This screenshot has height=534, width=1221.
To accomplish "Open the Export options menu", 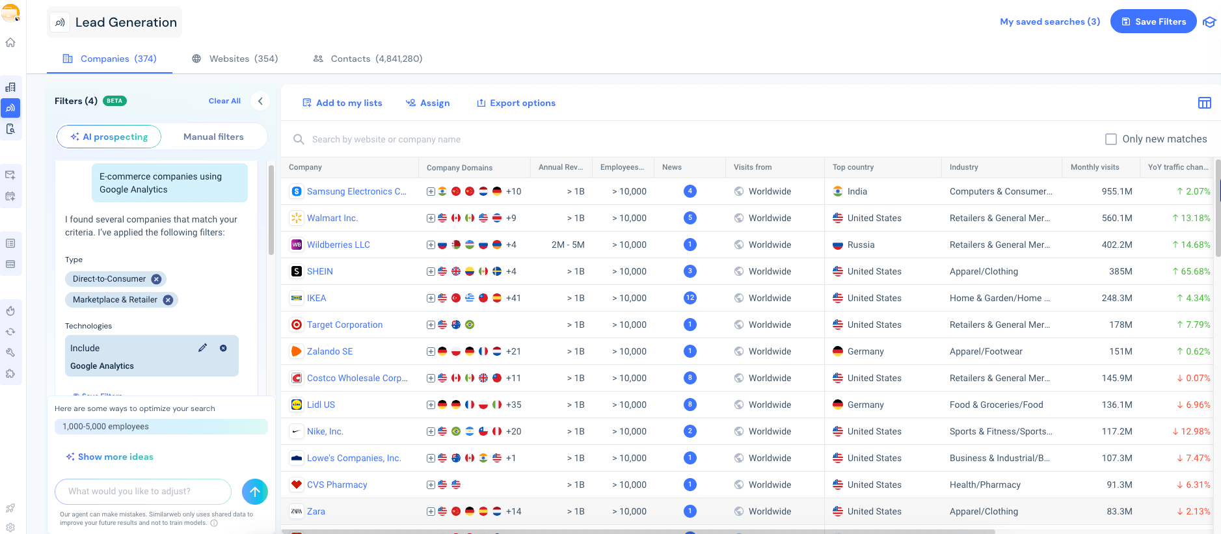I will click(x=516, y=103).
